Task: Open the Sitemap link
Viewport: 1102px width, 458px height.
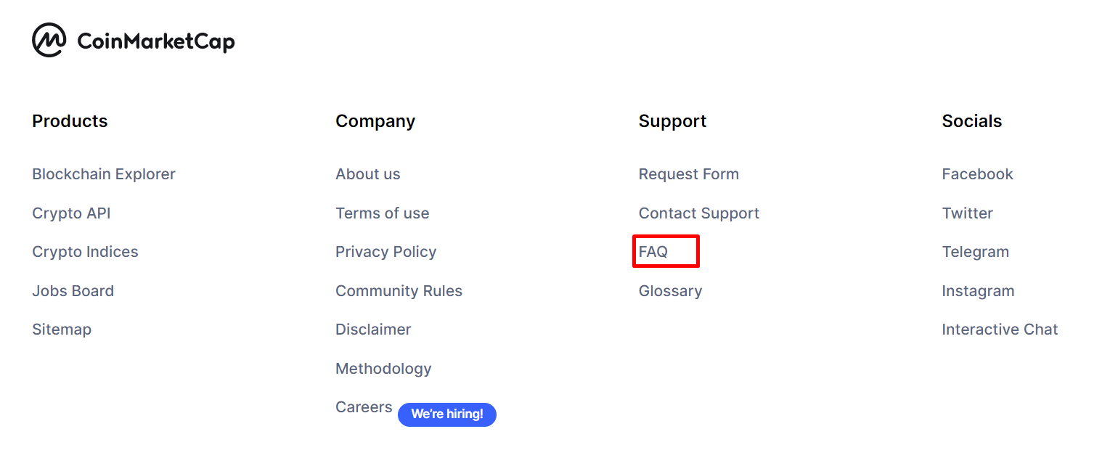Action: pyautogui.click(x=62, y=330)
